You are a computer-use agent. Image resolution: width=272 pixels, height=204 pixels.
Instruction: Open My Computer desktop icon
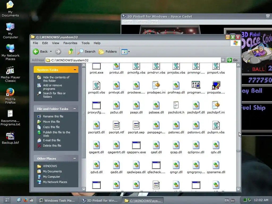pyautogui.click(x=10, y=31)
